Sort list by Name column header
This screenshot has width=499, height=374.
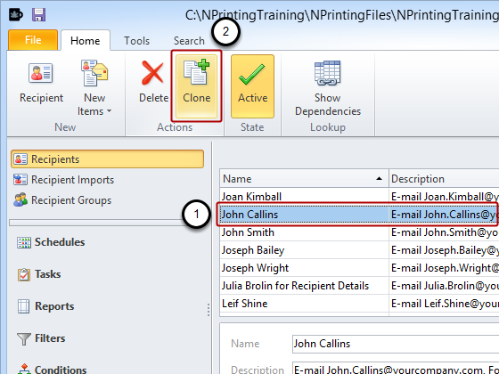(304, 179)
